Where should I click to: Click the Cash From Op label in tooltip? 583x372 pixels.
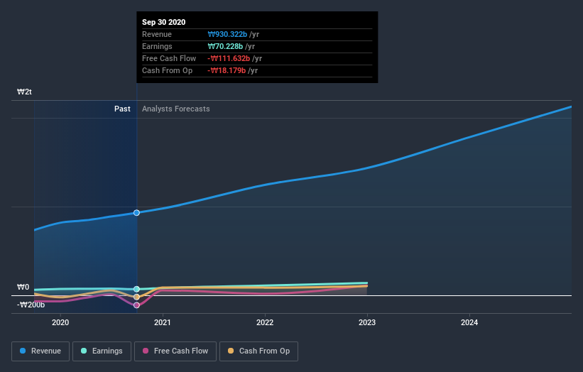pyautogui.click(x=168, y=70)
